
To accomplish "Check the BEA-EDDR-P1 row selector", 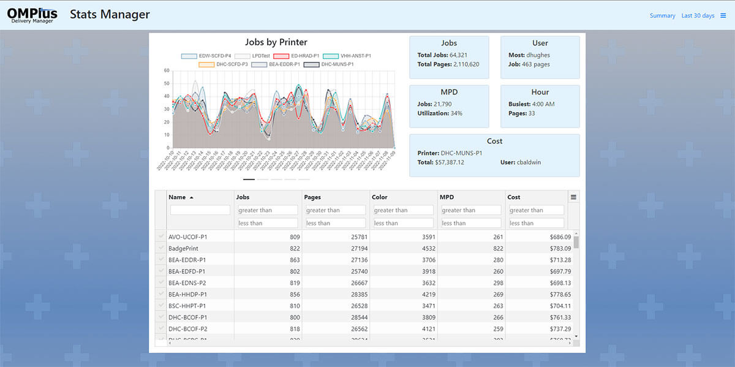I will (x=161, y=260).
